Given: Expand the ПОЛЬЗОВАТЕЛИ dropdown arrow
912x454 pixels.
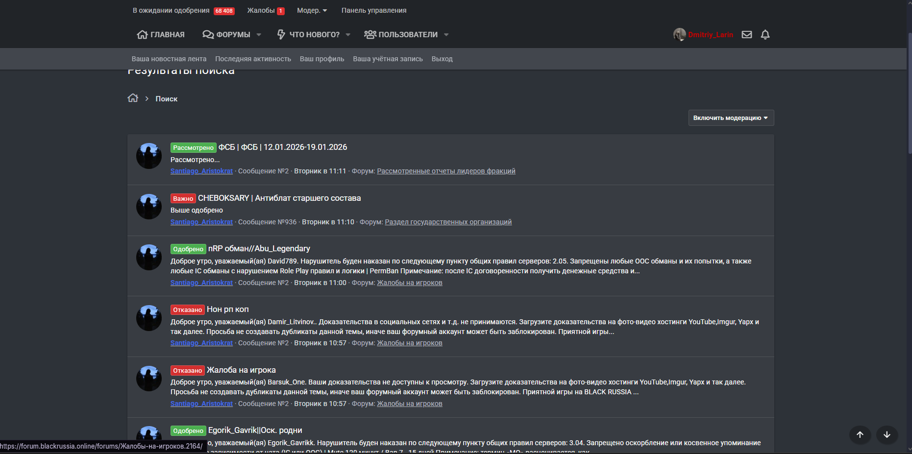Looking at the screenshot, I should (x=446, y=35).
